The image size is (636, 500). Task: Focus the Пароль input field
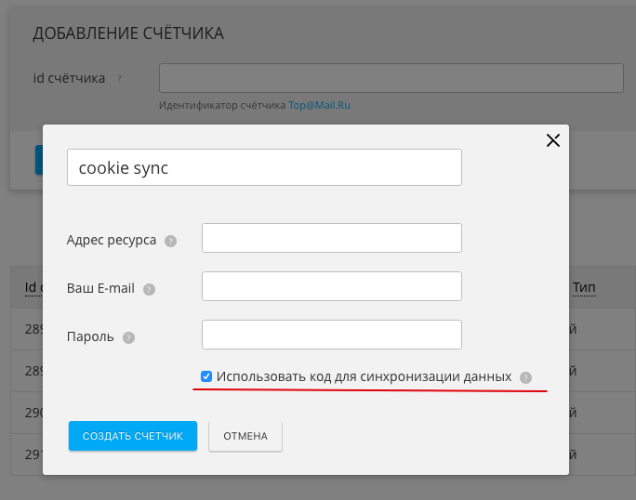coord(332,335)
